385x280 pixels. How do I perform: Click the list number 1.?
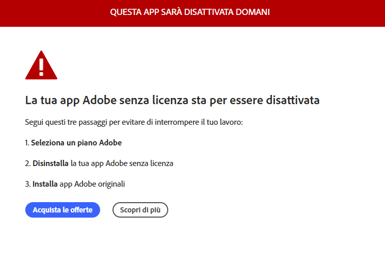click(27, 143)
